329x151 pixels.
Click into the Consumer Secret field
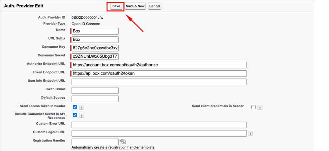[95, 56]
